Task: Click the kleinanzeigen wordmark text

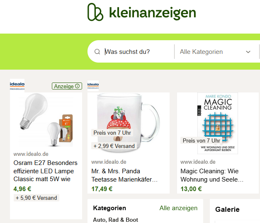Action: [153, 13]
